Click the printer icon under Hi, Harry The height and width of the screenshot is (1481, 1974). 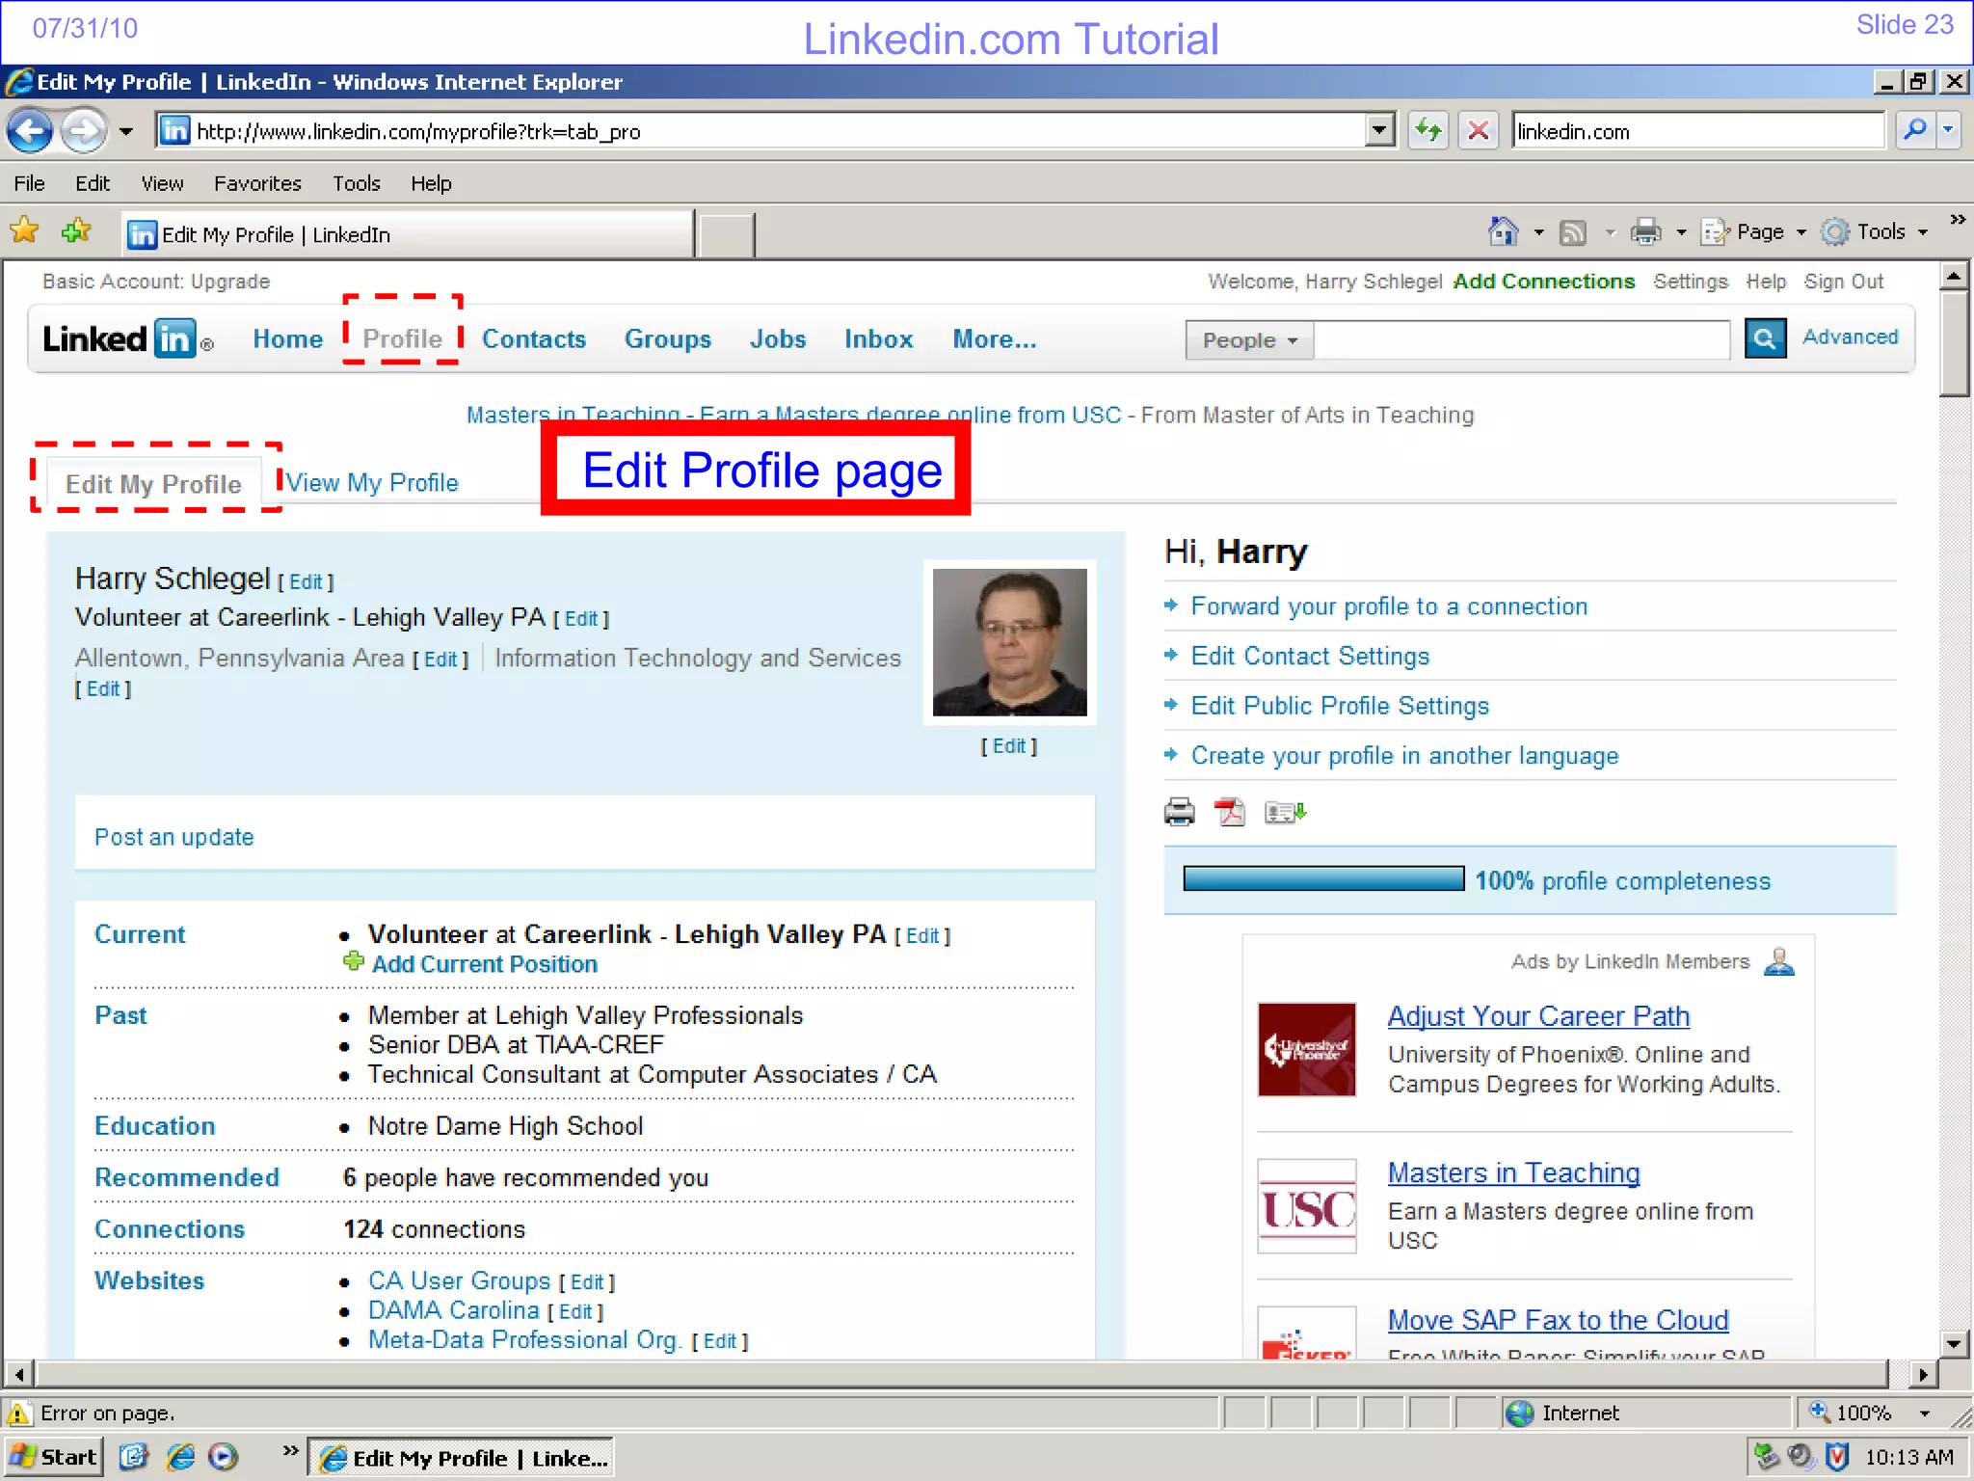pyautogui.click(x=1179, y=813)
